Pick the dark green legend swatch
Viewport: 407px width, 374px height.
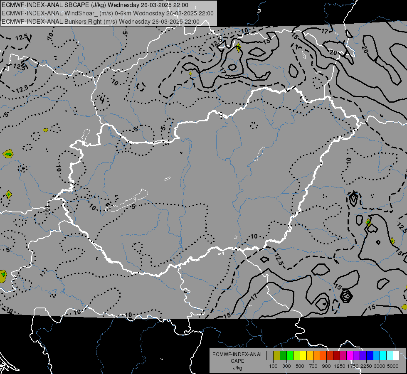pyautogui.click(x=283, y=356)
